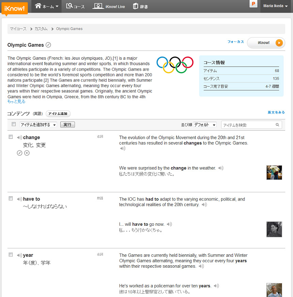Play audio for the IOC sentence
The height and width of the screenshot is (297, 293).
(x=204, y=205)
